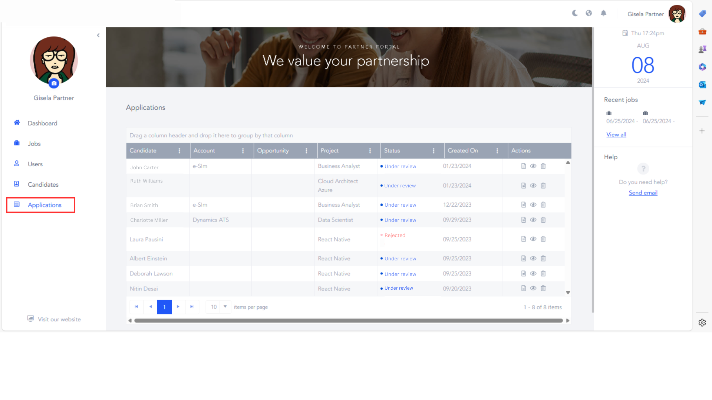
Task: Open Gisela Partner avatar in header
Action: pos(677,14)
